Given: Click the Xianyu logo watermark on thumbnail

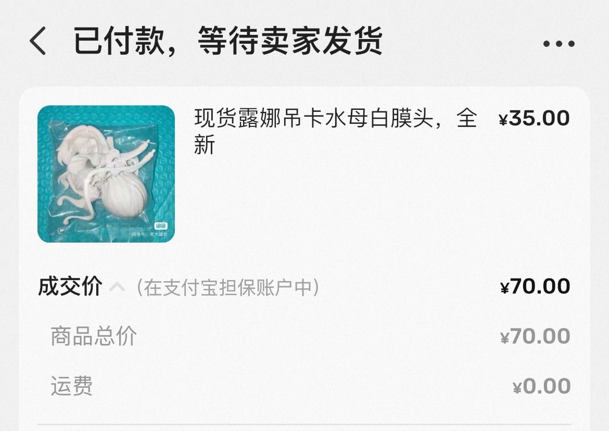Looking at the screenshot, I should click(161, 226).
